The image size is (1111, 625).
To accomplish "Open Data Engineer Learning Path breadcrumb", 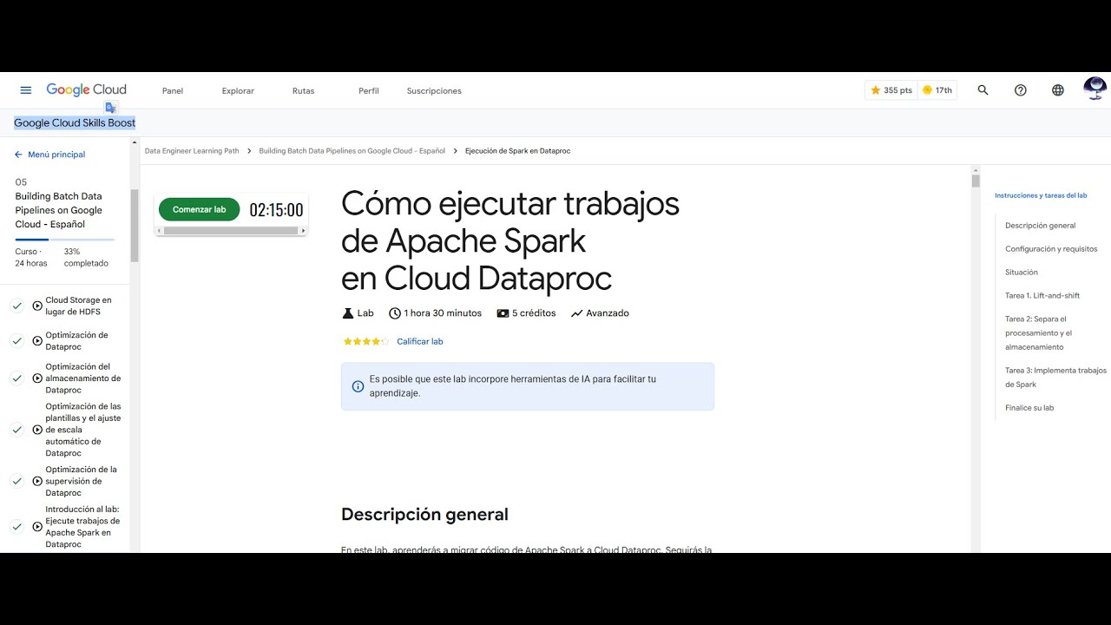I will pyautogui.click(x=192, y=151).
